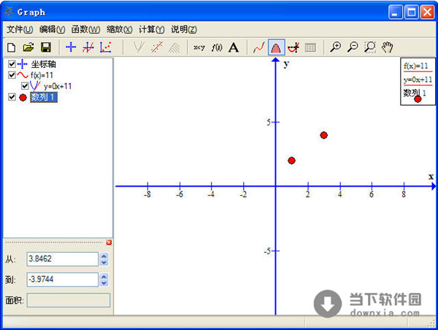Screen dimensions: 438x330
Task: Minimize the Graph window
Action: pos(395,12)
